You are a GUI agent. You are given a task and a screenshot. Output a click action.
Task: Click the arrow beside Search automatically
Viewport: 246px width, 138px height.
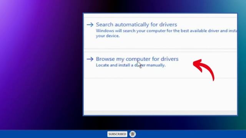point(90,25)
